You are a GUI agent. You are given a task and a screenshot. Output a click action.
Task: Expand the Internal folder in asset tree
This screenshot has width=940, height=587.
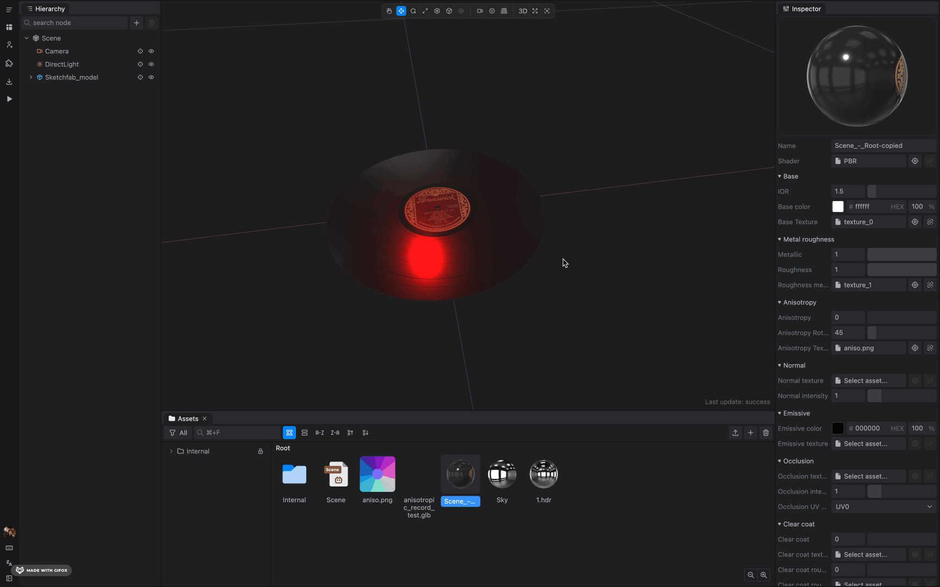171,451
